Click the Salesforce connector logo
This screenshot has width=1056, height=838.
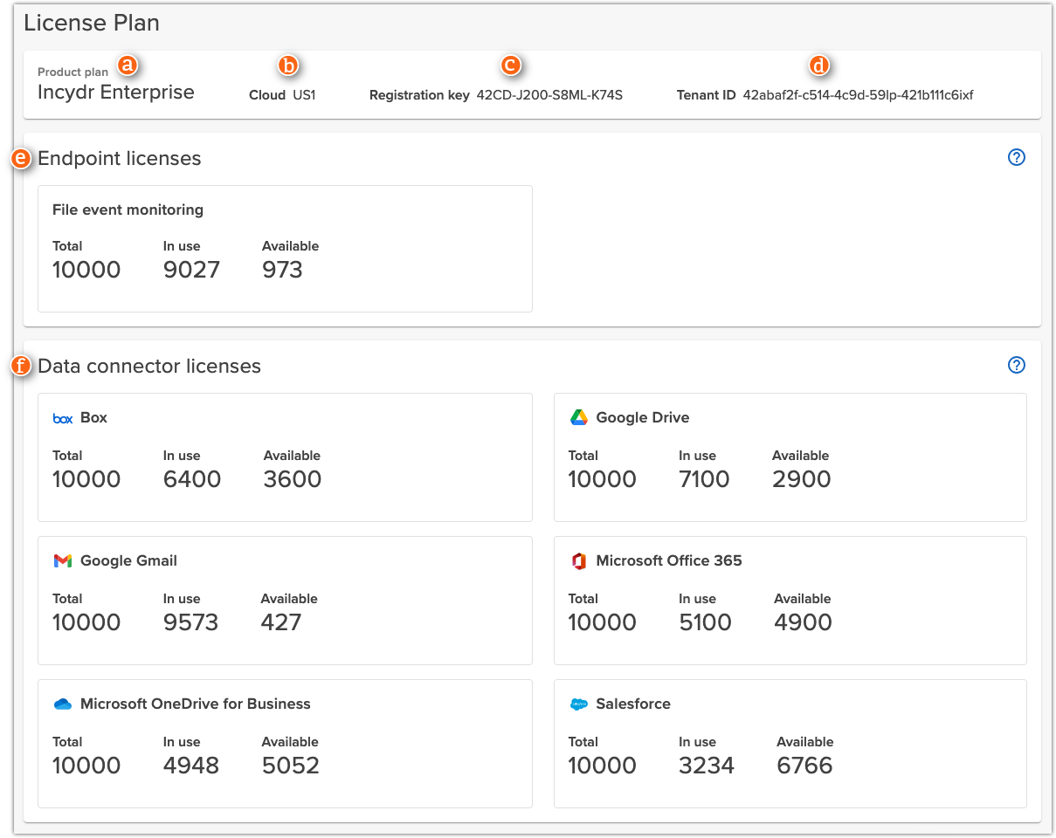578,704
